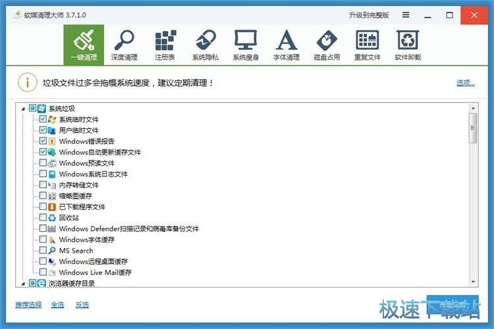Click the 系统临时文件 Windows flag icon
The width and height of the screenshot is (494, 329).
pyautogui.click(x=52, y=119)
